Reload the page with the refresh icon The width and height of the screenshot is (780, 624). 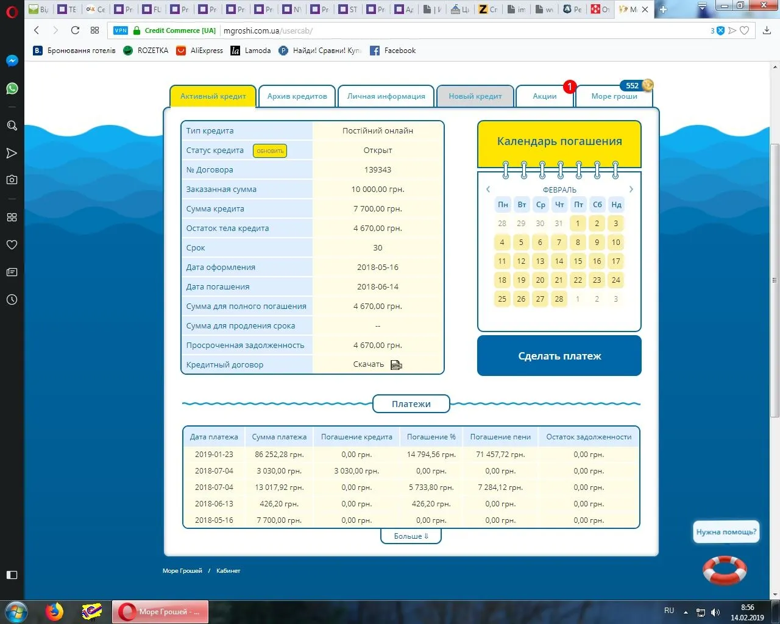coord(75,30)
